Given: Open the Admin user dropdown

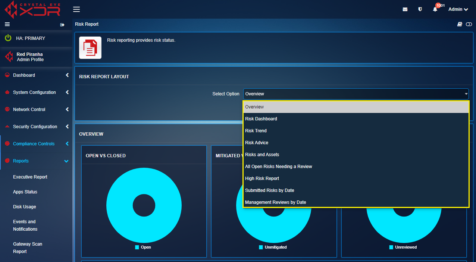Looking at the screenshot, I should coord(458,9).
